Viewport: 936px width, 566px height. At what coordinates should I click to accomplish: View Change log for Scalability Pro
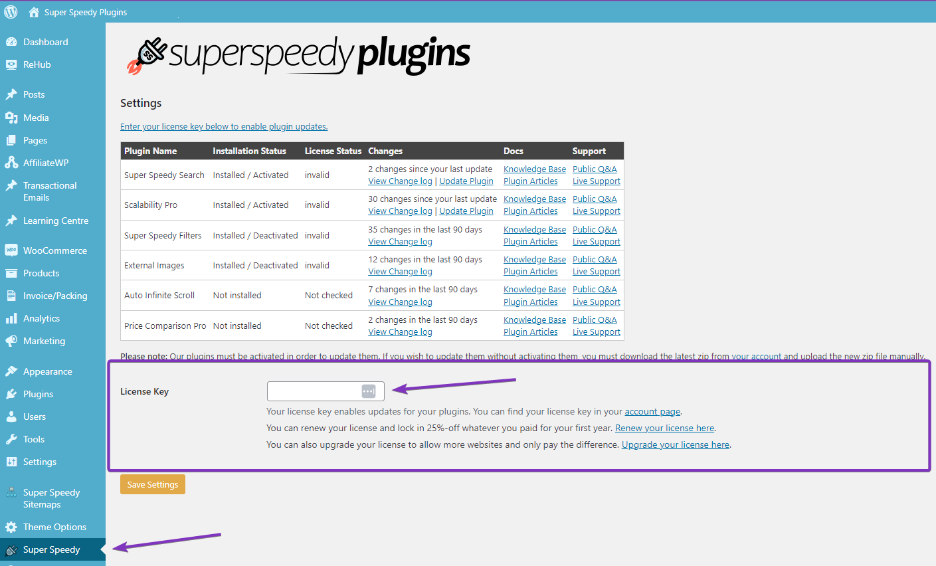pyautogui.click(x=400, y=211)
